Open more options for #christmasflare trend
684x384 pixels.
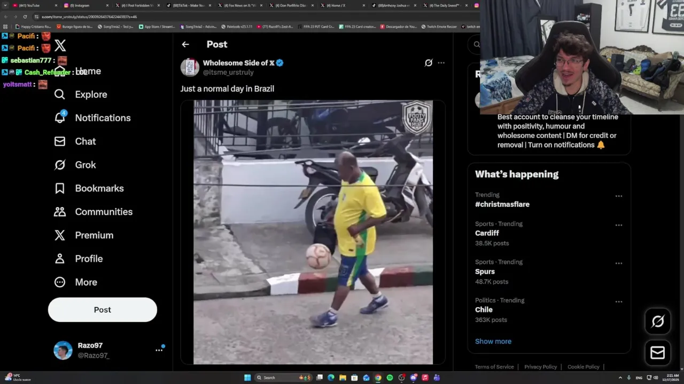(x=619, y=196)
